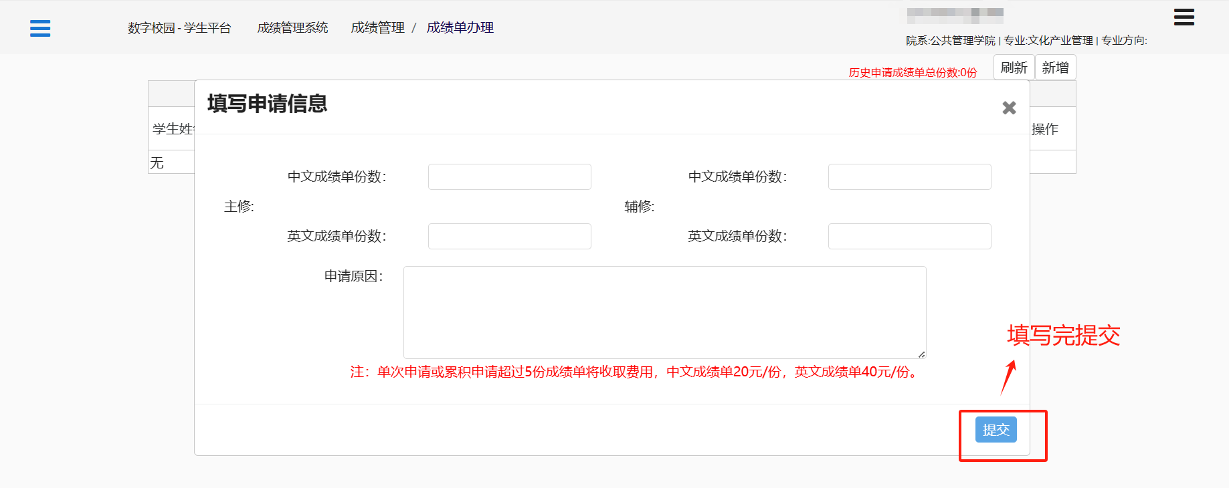This screenshot has height=488, width=1229.
Task: Click the 学生姓名 column header
Action: [172, 129]
